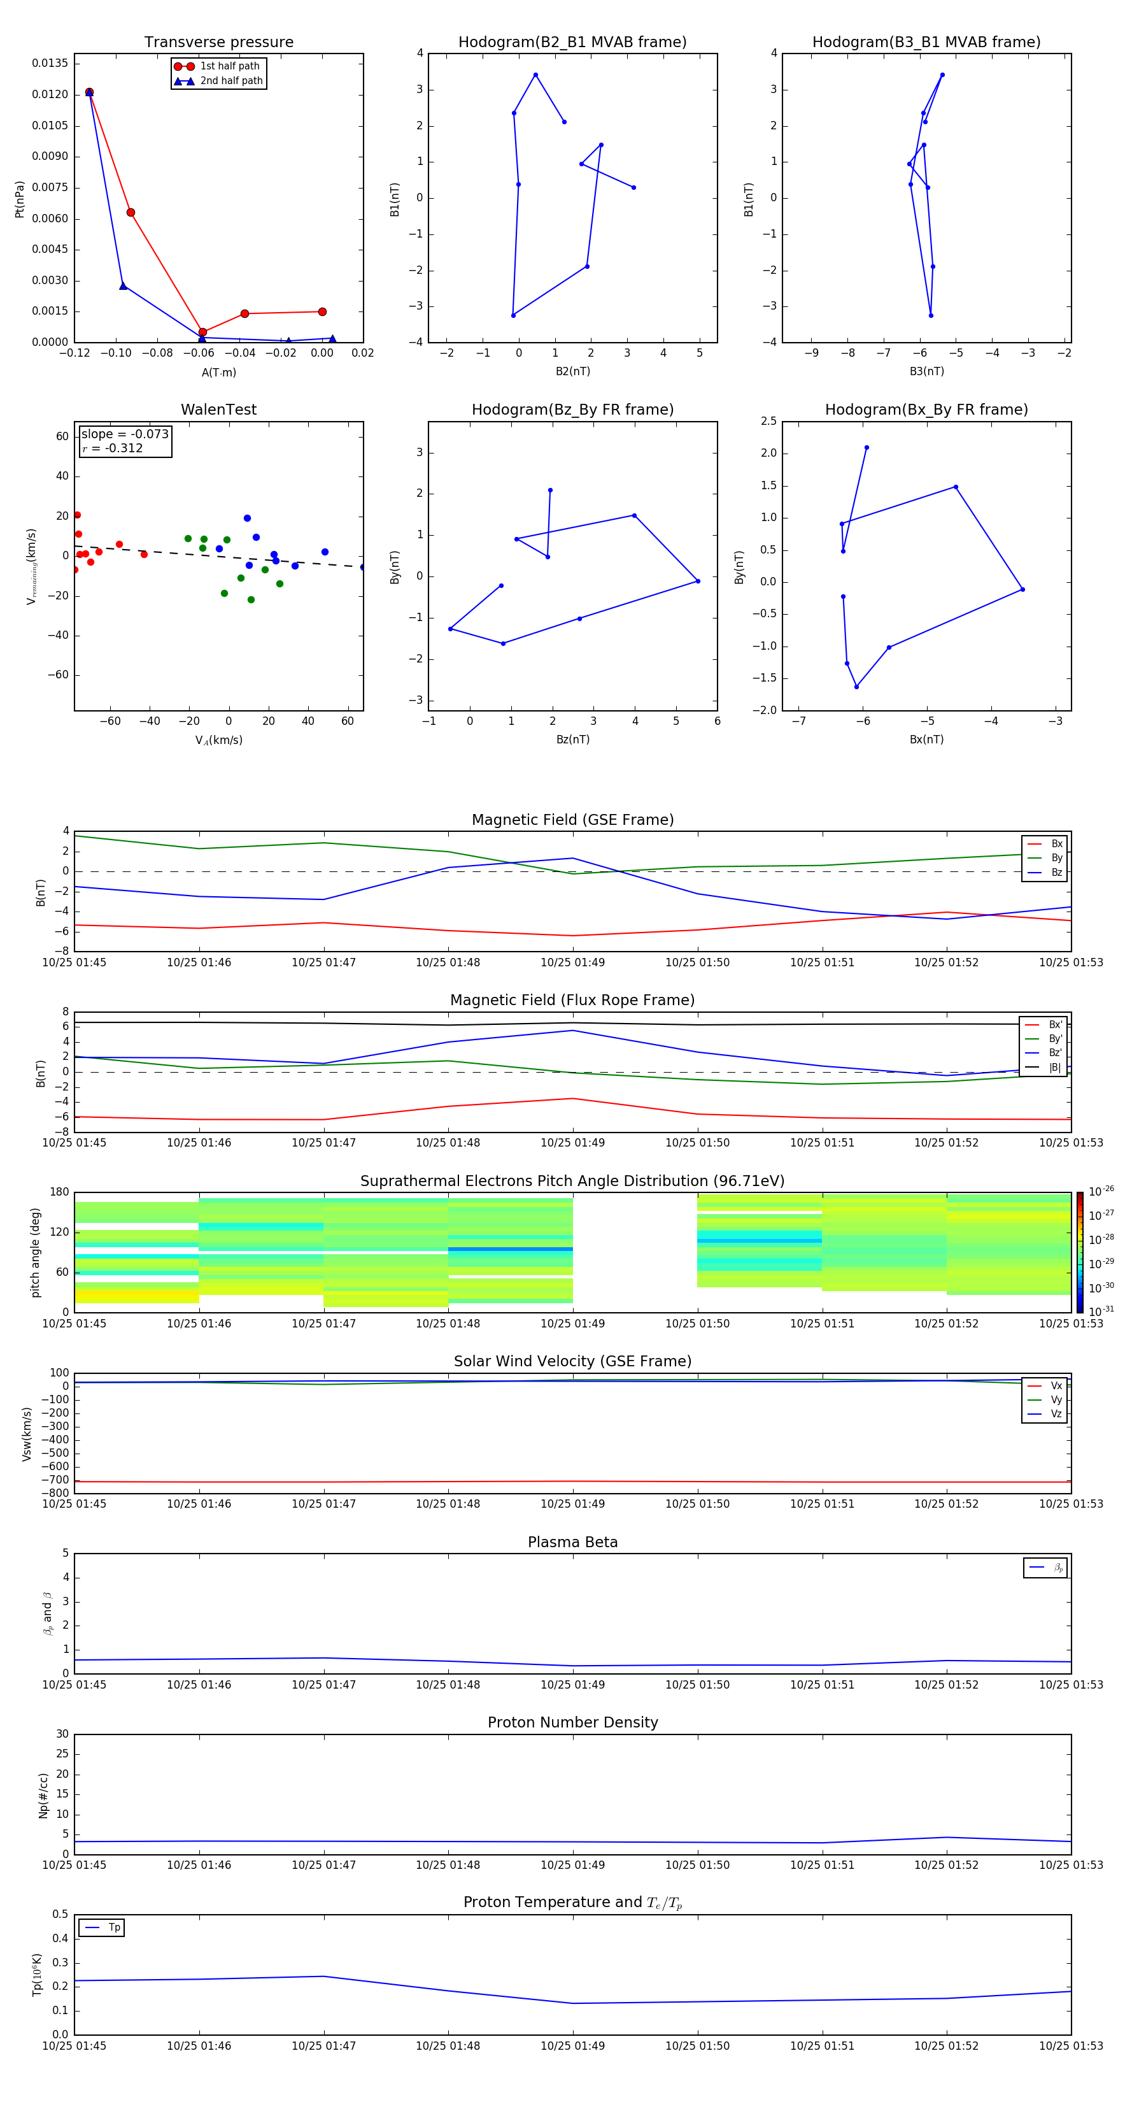Select the 'Hodogram(B3_B1 MVAB frame)' title
Image resolution: width=1146 pixels, height=2102 pixels.
[926, 43]
